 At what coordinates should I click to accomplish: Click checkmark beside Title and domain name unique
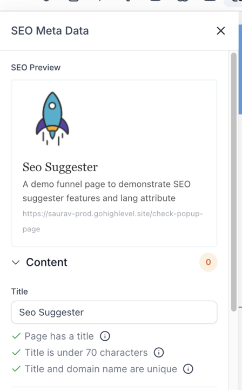click(16, 369)
